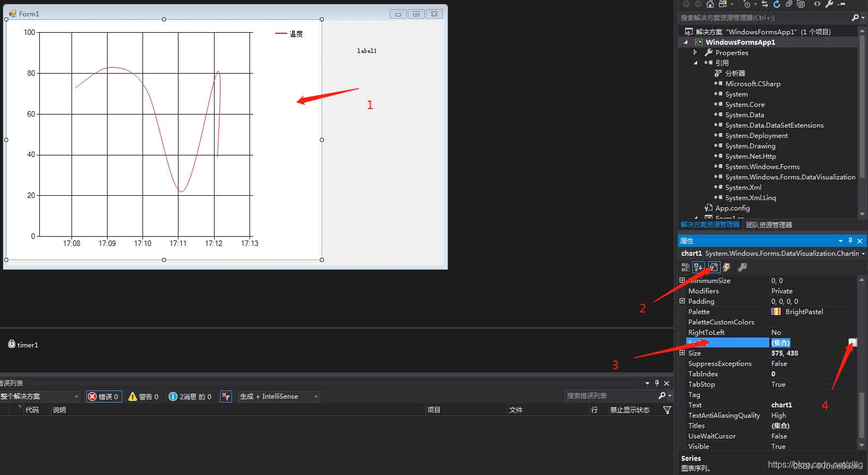Click the Properties page icon in Properties toolbar

click(x=714, y=267)
